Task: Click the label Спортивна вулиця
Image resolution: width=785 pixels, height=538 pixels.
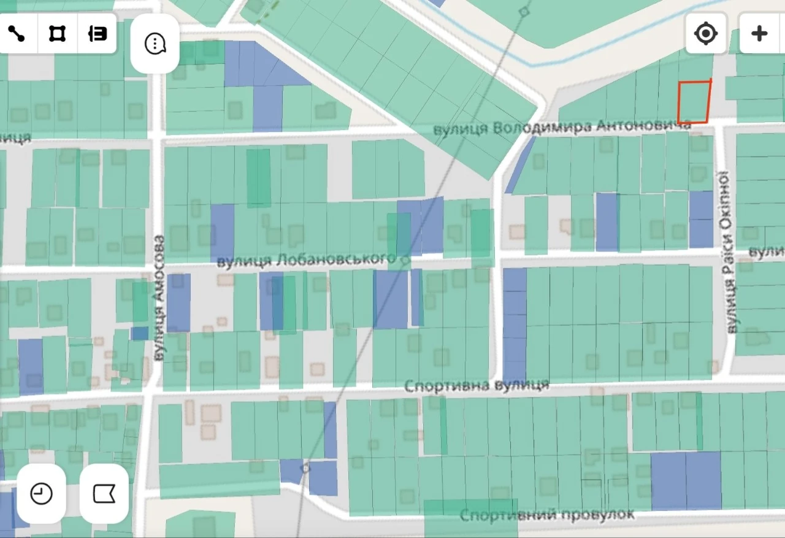Action: 477,385
